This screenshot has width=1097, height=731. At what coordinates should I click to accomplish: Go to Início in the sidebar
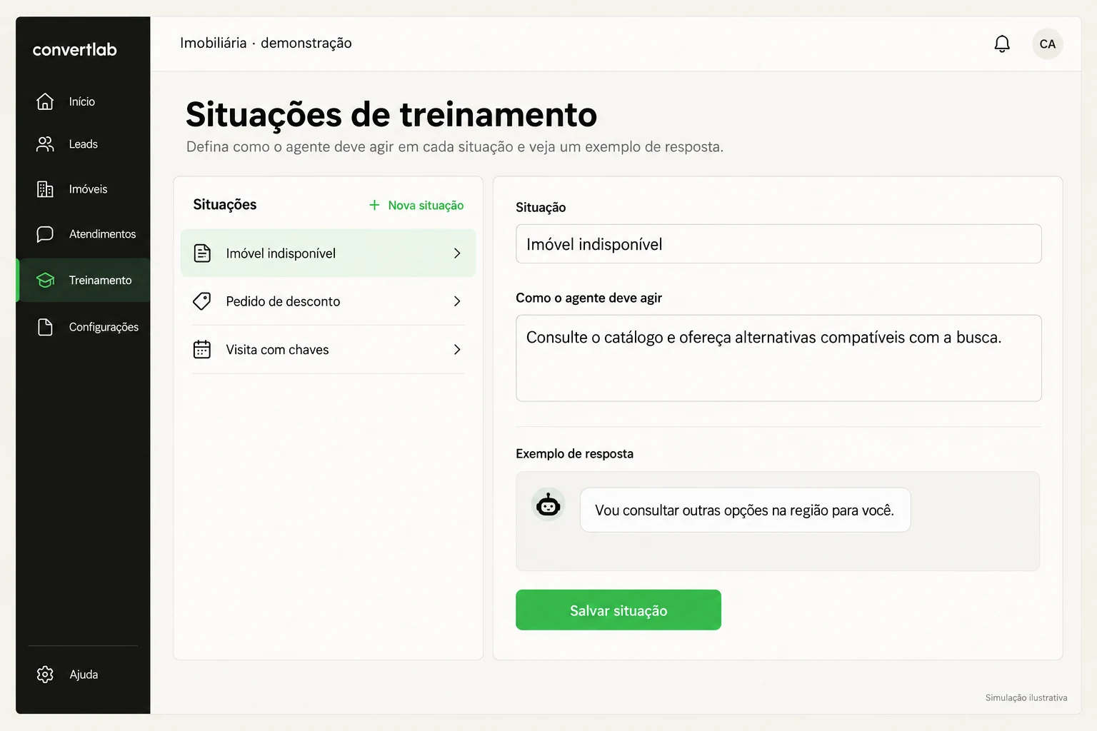(x=84, y=101)
